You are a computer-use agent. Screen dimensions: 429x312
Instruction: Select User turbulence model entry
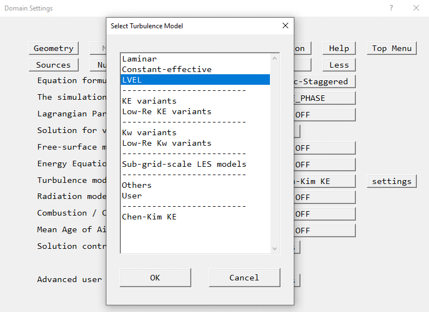pos(132,196)
